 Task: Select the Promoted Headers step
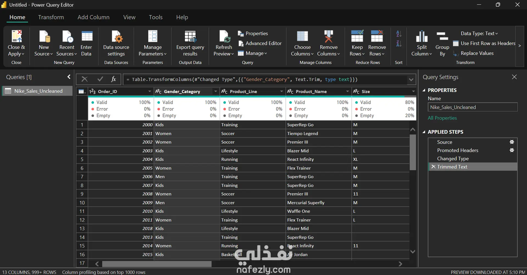point(473,150)
